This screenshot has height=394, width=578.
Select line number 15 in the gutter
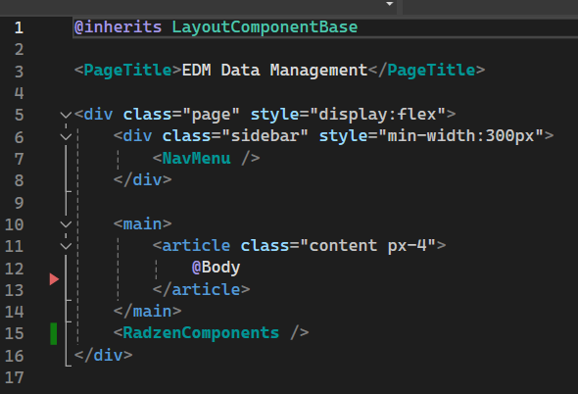(x=14, y=333)
